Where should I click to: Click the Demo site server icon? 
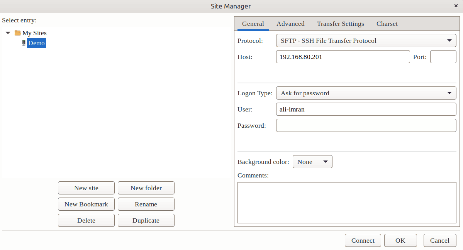pyautogui.click(x=24, y=43)
